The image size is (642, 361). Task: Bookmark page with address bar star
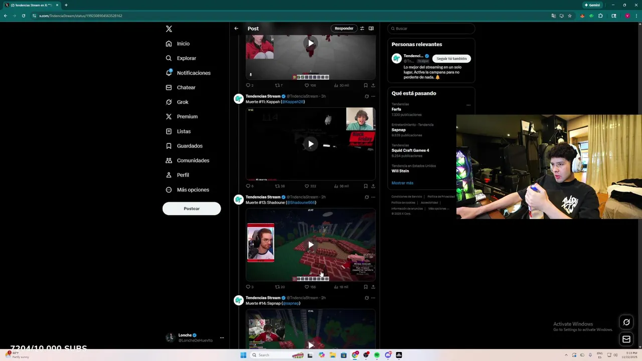click(x=570, y=16)
